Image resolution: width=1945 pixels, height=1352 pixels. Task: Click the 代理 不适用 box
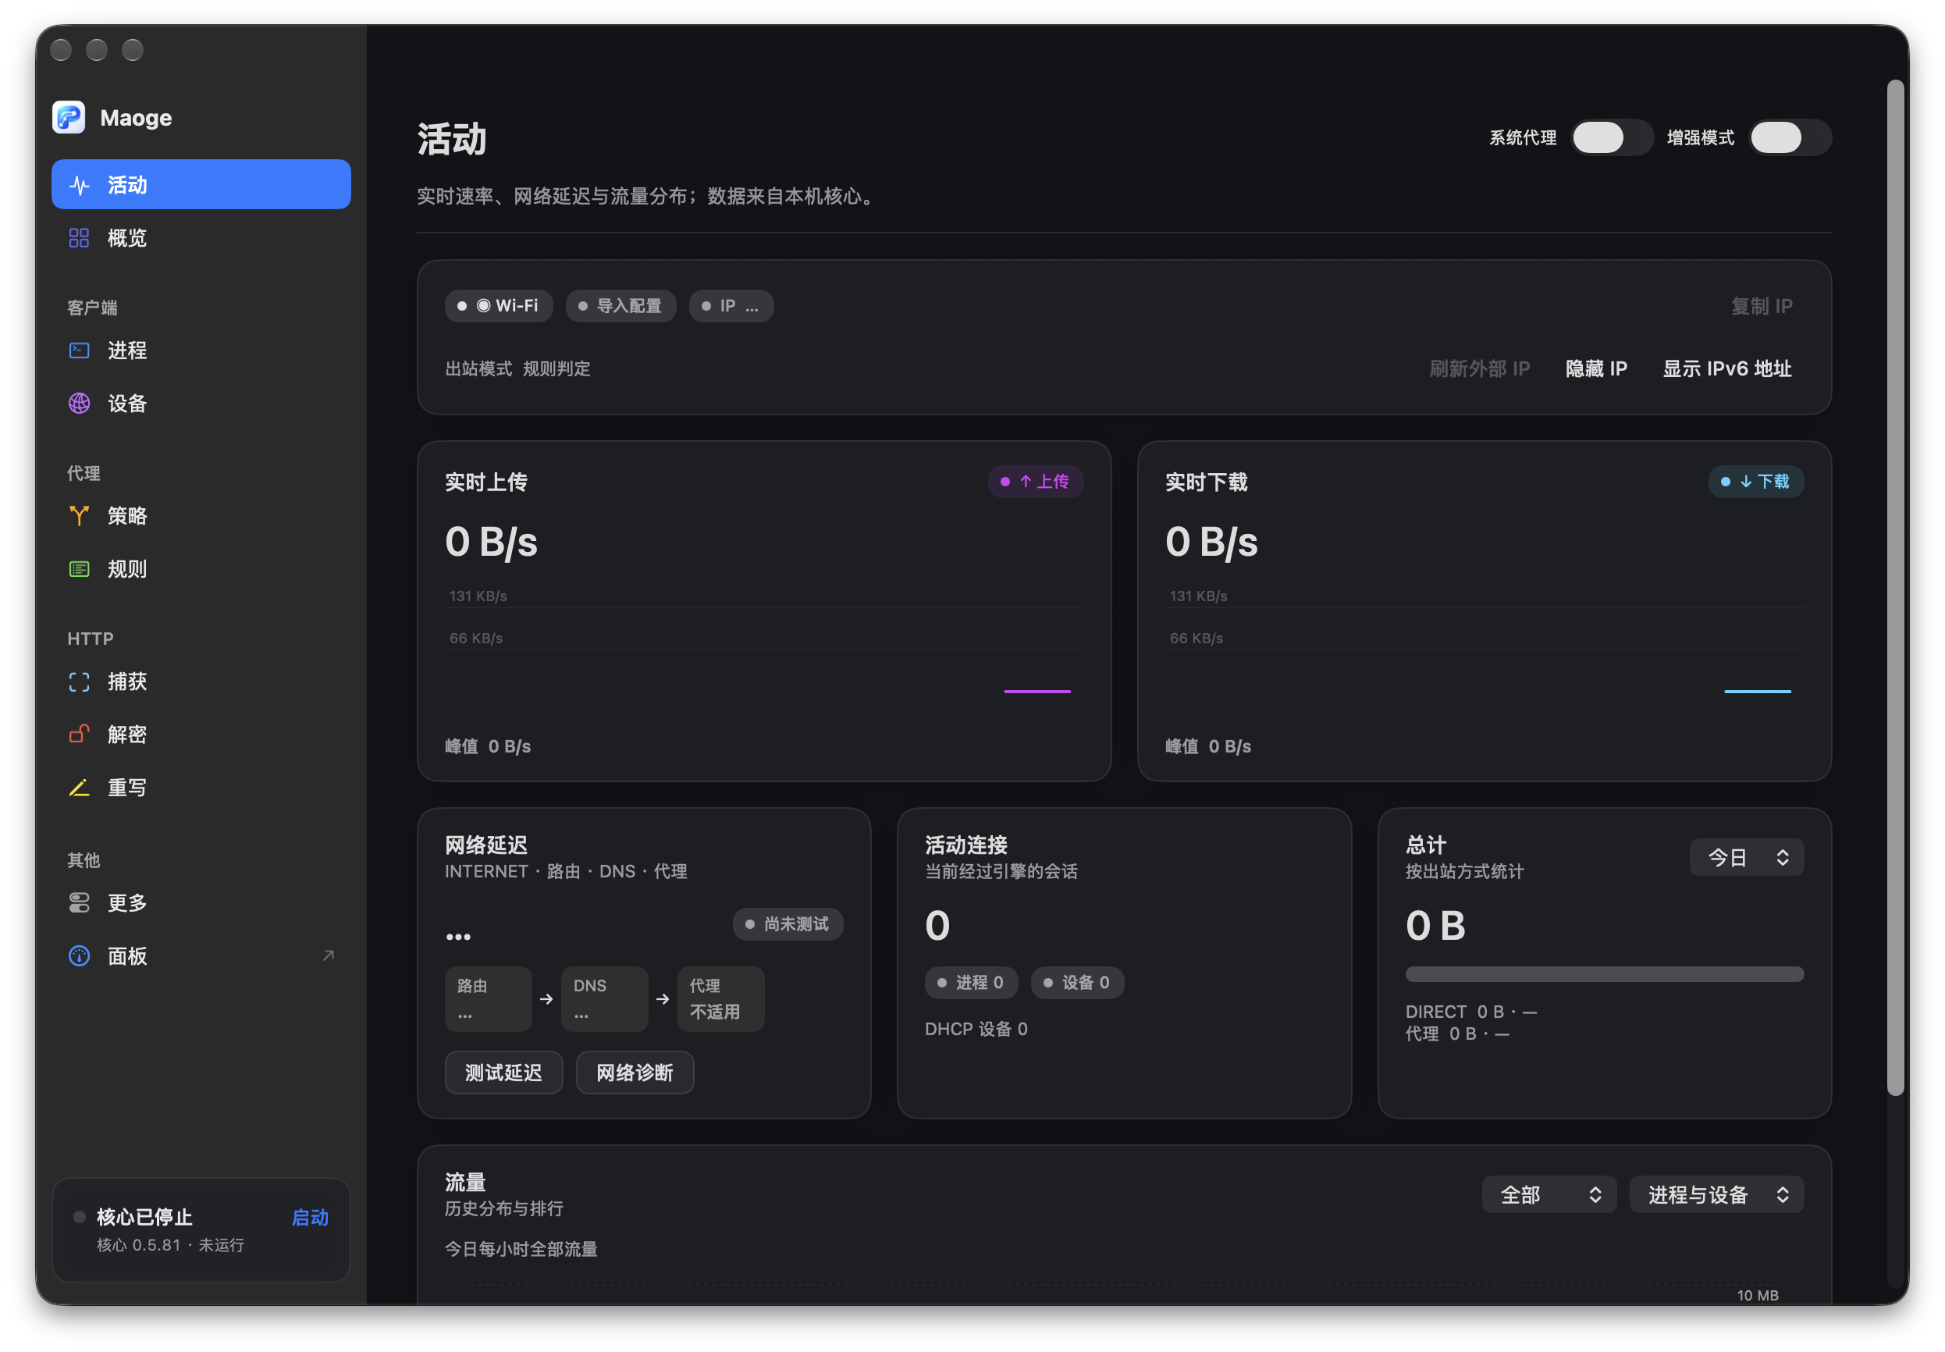pyautogui.click(x=720, y=998)
